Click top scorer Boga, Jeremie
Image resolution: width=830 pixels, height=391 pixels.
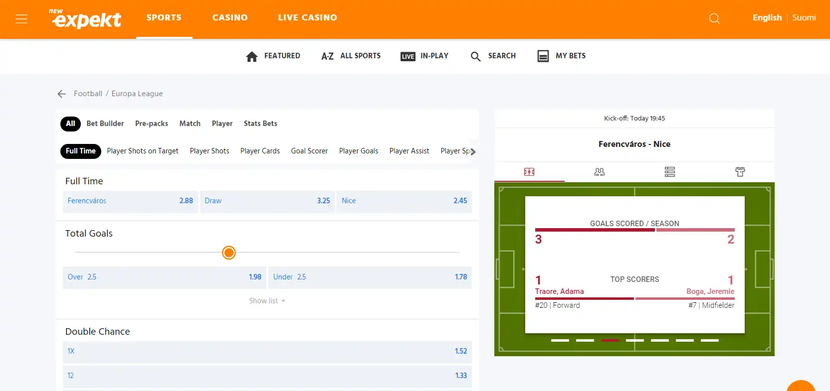coord(710,291)
